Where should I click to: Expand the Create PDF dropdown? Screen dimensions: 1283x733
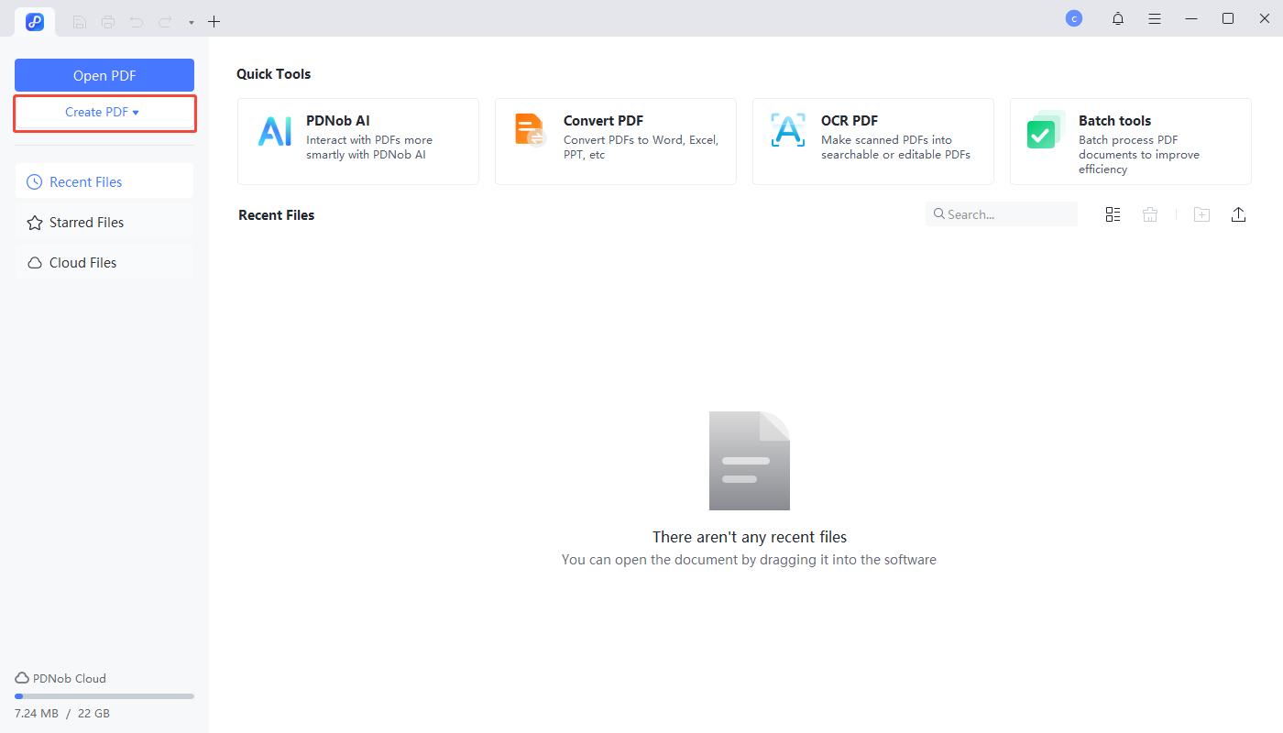coord(104,112)
